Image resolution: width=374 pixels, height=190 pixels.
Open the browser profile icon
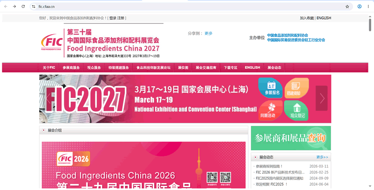[360, 7]
